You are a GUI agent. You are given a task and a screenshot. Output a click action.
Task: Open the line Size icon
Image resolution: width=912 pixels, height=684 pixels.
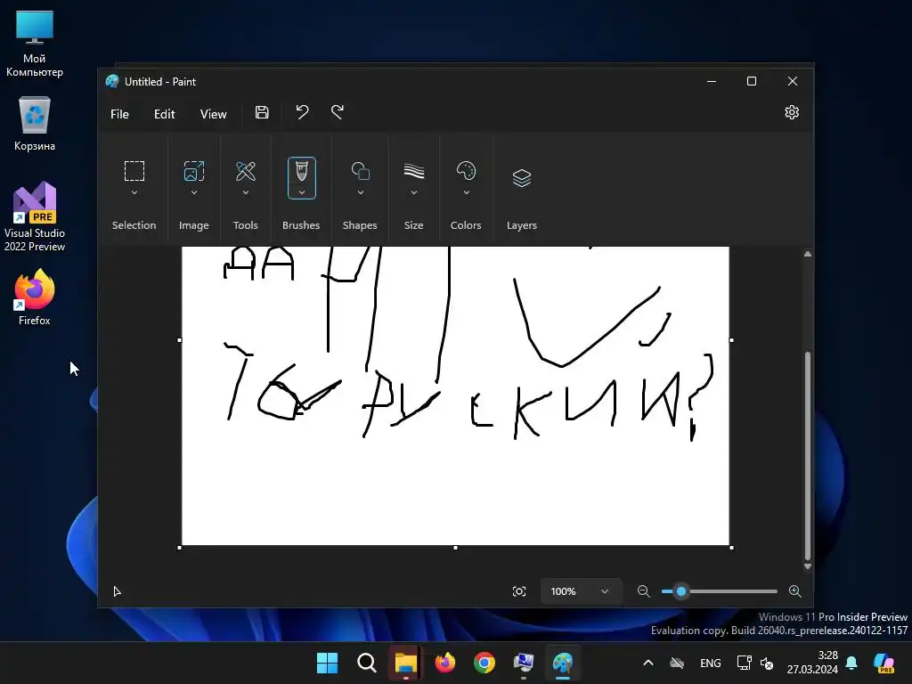(x=413, y=171)
